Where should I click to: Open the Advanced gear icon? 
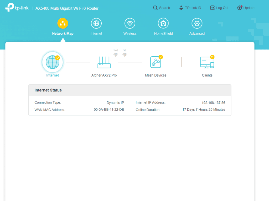pos(197,23)
